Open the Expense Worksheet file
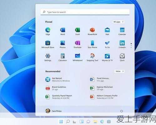The image size is (156, 125). (x=101, y=88)
